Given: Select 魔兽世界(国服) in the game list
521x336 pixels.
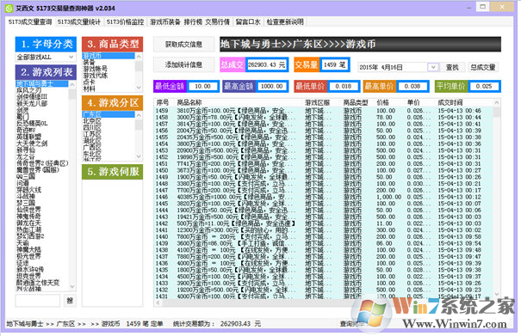Looking at the screenshot, I should click(42, 170).
